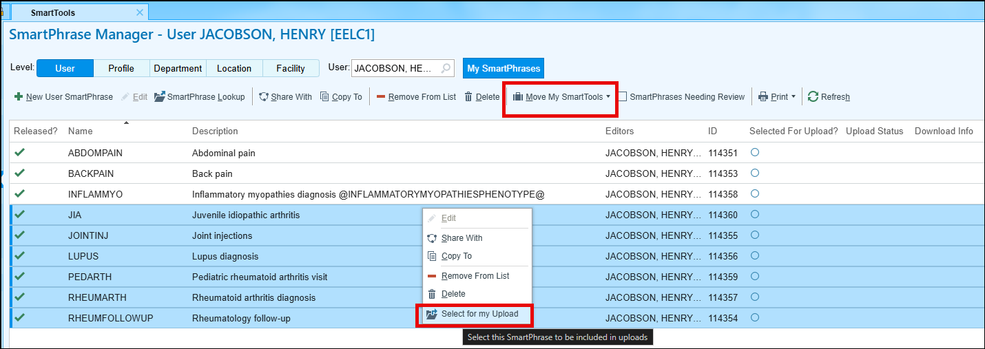
Task: Click the Share With icon in toolbar
Action: click(x=263, y=97)
